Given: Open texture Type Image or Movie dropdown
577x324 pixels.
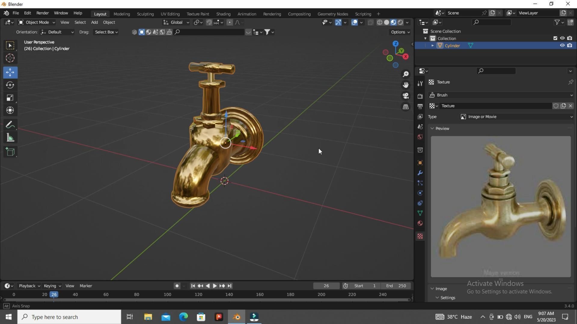Looking at the screenshot, I should pyautogui.click(x=517, y=117).
